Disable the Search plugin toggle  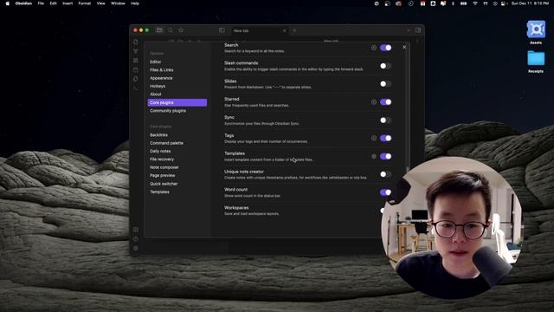(386, 48)
